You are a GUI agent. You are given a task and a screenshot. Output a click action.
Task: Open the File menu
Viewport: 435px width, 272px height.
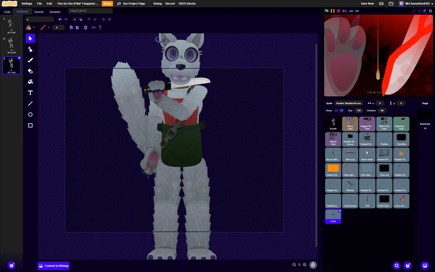click(x=40, y=3)
